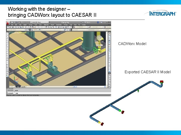Select the Rectangle tool
The image size is (181, 135).
pyautogui.click(x=7, y=42)
